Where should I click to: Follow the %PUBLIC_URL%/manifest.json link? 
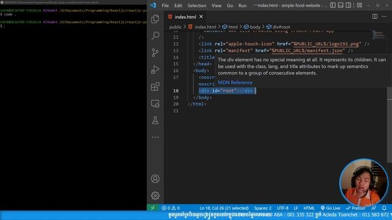(307, 51)
